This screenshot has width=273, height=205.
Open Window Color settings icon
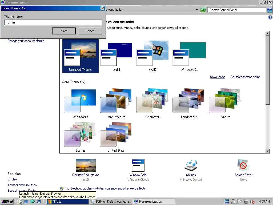[138, 165]
